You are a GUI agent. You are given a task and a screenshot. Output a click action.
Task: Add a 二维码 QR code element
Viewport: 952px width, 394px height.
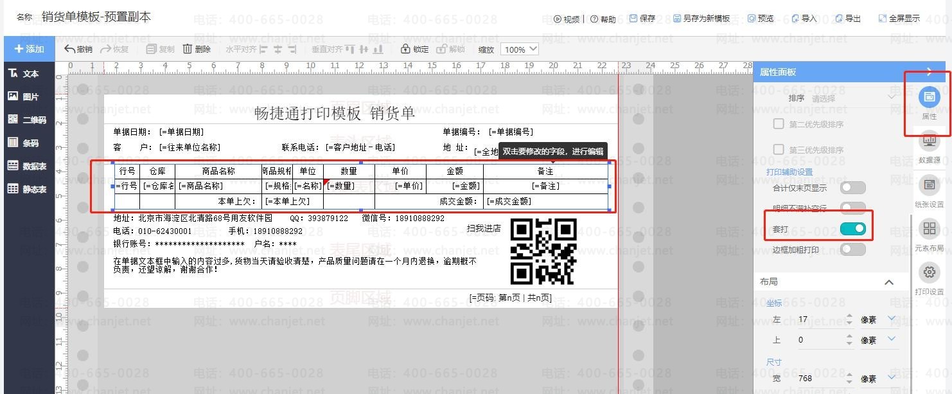[x=28, y=120]
